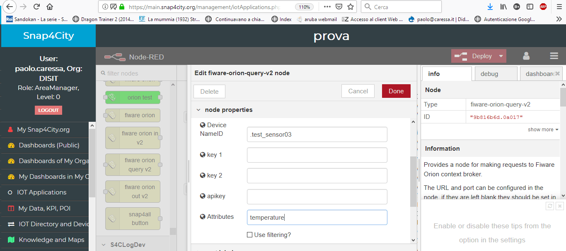Bookmark this page with the star icon
This screenshot has height=251, width=566.
[351, 7]
